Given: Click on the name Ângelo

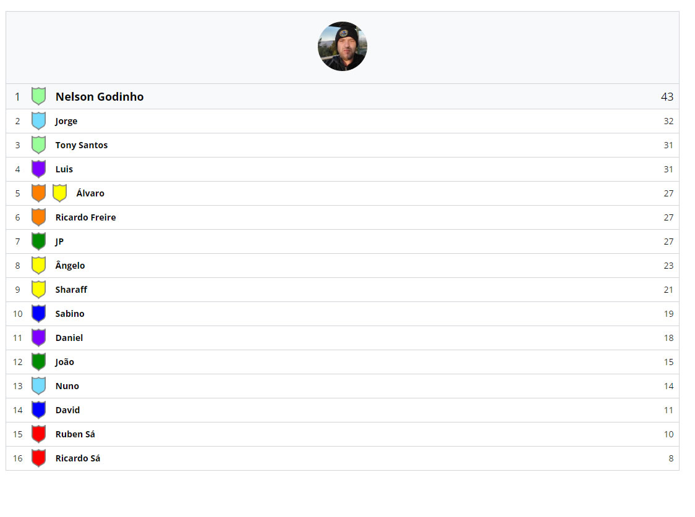Looking at the screenshot, I should pyautogui.click(x=70, y=266).
